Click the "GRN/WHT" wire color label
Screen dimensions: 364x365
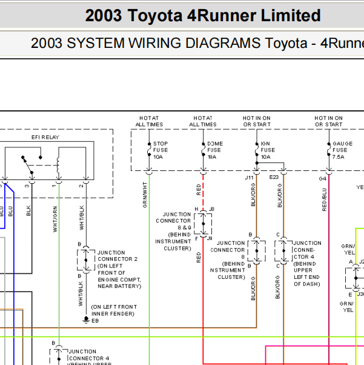coord(145,195)
